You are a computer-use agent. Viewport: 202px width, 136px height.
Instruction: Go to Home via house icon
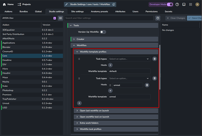pyautogui.click(x=4, y=4)
